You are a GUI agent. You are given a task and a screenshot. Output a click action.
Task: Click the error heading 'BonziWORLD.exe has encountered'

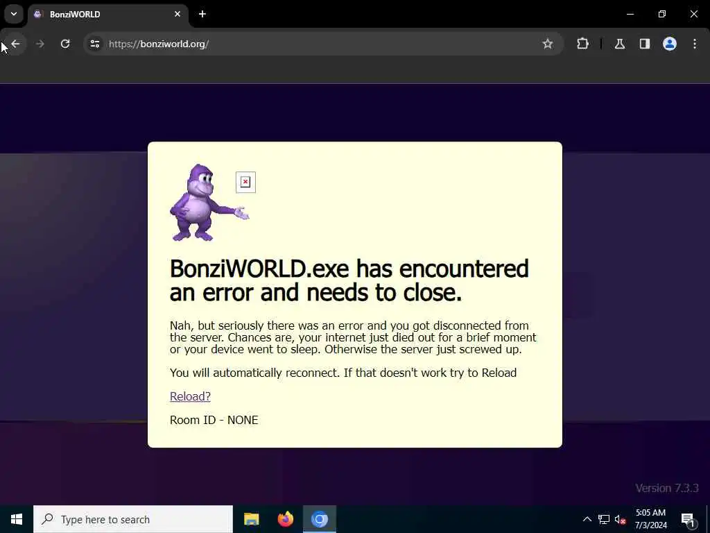pyautogui.click(x=349, y=269)
